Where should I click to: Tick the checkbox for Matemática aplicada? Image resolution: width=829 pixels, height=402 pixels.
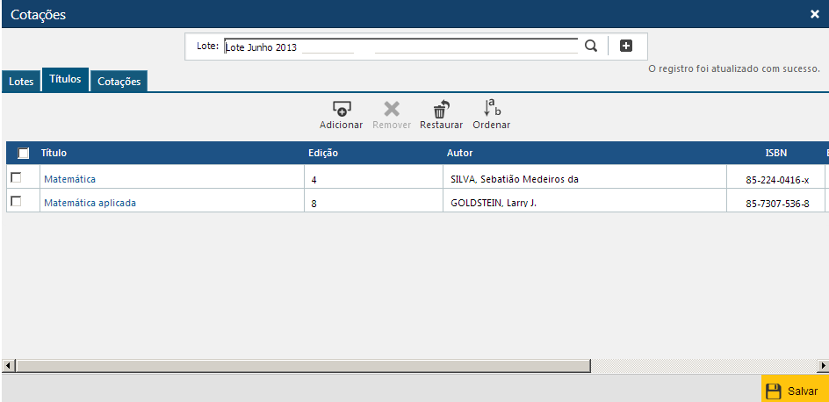tap(16, 202)
